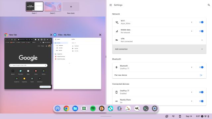Open the Terminal app on the shelf
The height and width of the screenshot is (119, 212).
click(x=146, y=108)
